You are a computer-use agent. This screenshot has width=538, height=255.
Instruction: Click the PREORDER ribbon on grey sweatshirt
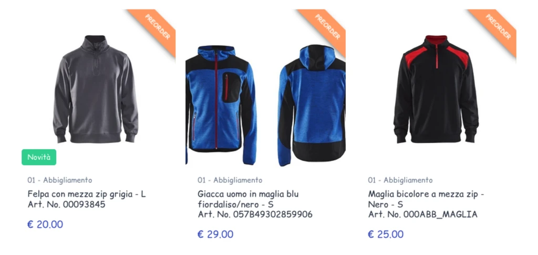156,28
